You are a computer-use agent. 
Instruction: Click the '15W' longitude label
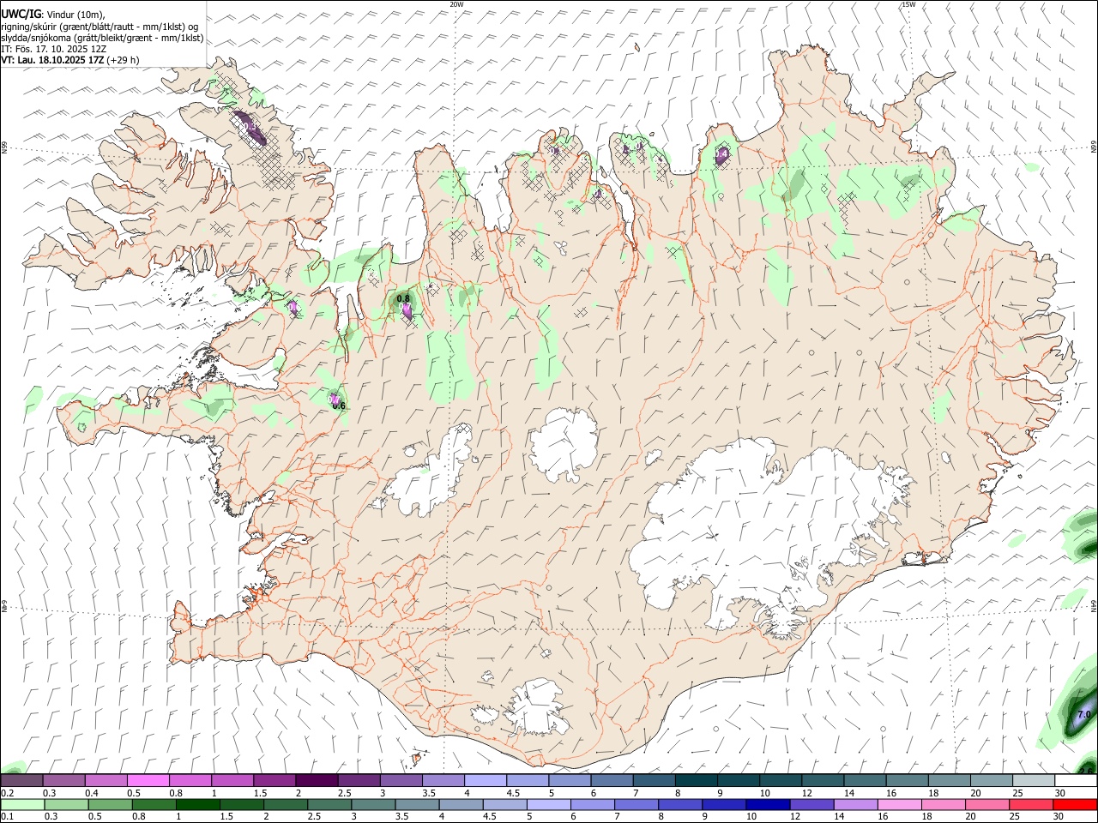click(908, 4)
